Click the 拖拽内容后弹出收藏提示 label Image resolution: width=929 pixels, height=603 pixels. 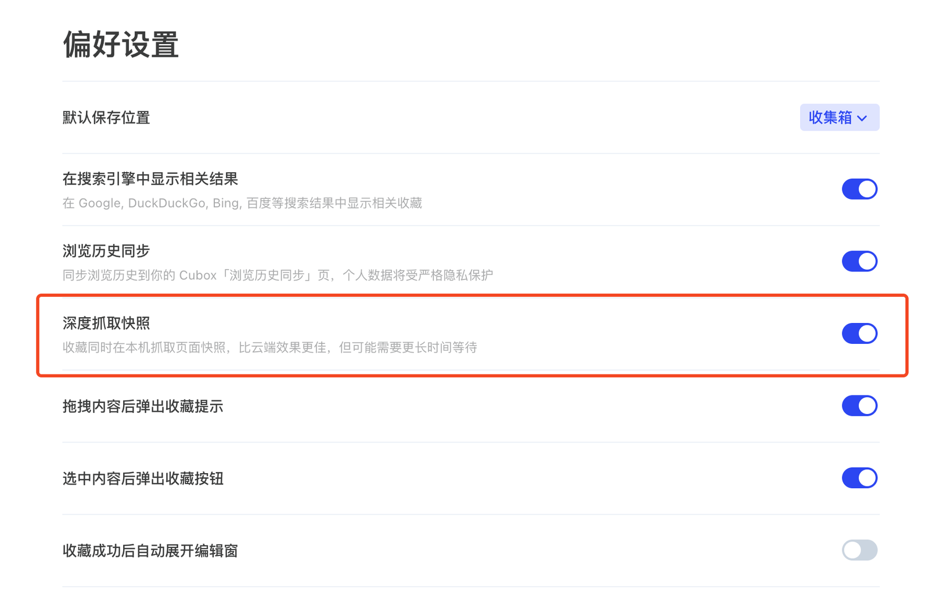coord(143,406)
